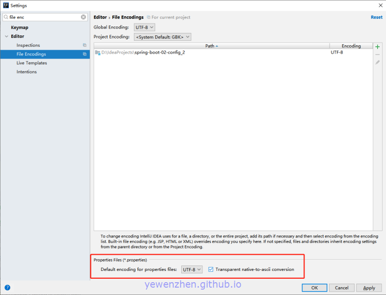Click the OK button
This screenshot has width=386, height=295.
pos(314,288)
